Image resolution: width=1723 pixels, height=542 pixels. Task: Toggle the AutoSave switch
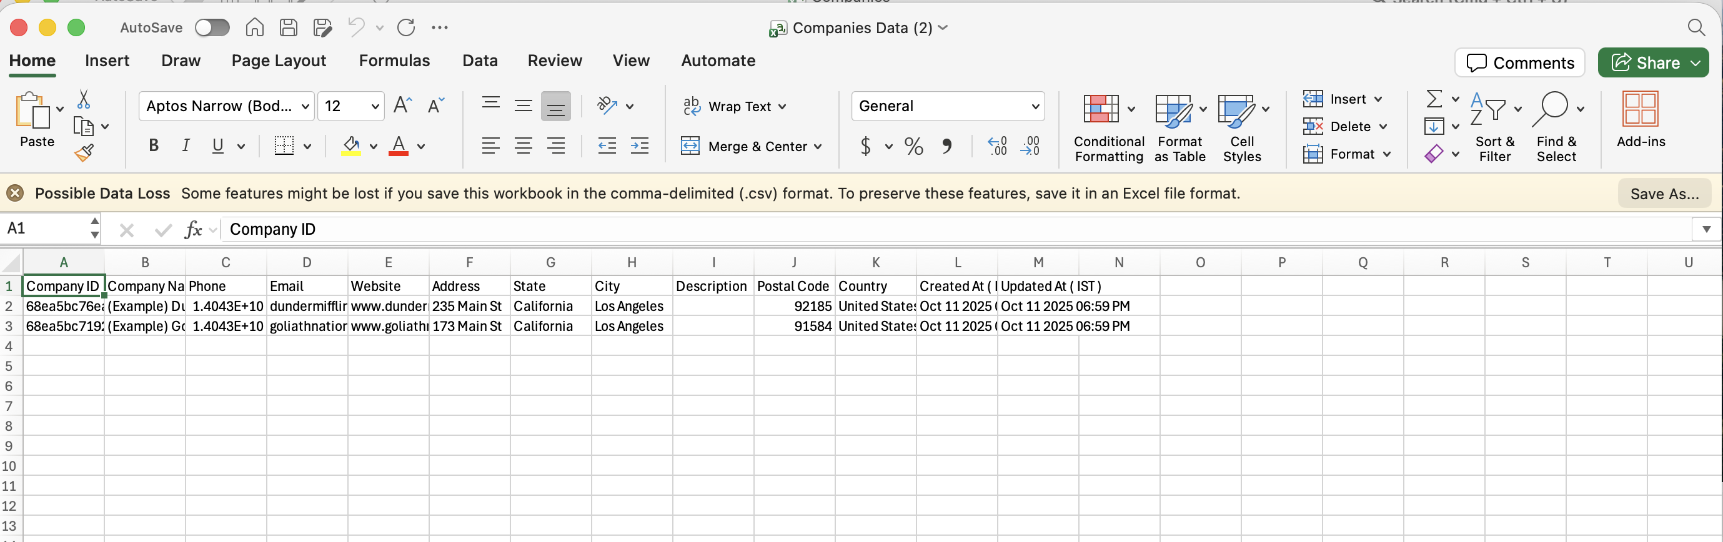[x=212, y=27]
